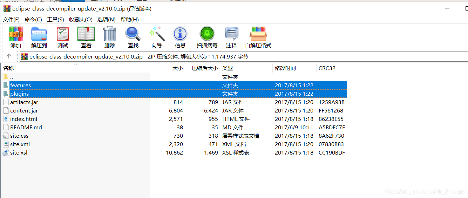The image size is (468, 198).
Task: Click type text 层叠样式表文档
Action: click(x=240, y=136)
